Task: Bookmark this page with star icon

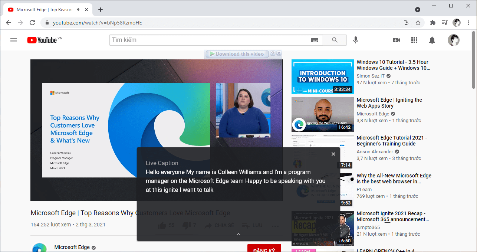Action: tap(418, 23)
